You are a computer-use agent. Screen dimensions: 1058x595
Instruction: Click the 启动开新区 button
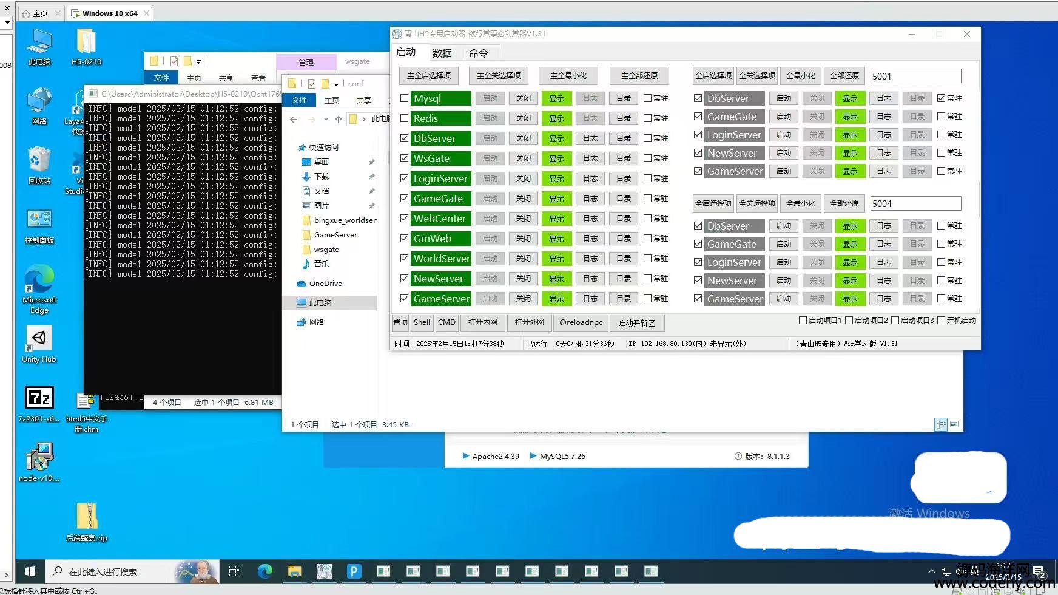click(x=637, y=322)
